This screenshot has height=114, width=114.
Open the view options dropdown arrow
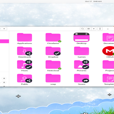point(94,29)
